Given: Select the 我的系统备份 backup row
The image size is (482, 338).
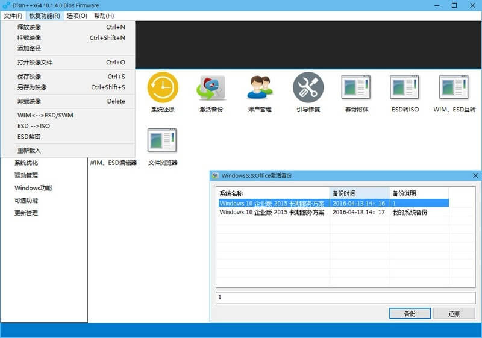Looking at the screenshot, I should pyautogui.click(x=333, y=213).
